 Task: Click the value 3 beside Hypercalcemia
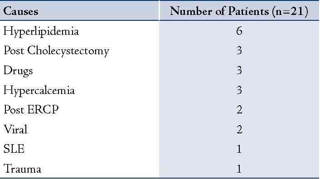[239, 90]
